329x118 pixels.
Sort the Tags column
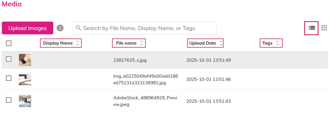271,43
